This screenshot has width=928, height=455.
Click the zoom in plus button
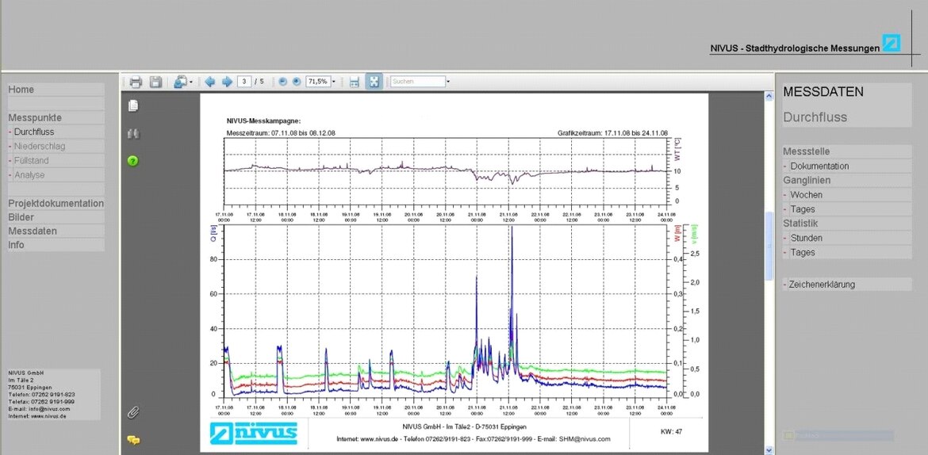tap(297, 82)
